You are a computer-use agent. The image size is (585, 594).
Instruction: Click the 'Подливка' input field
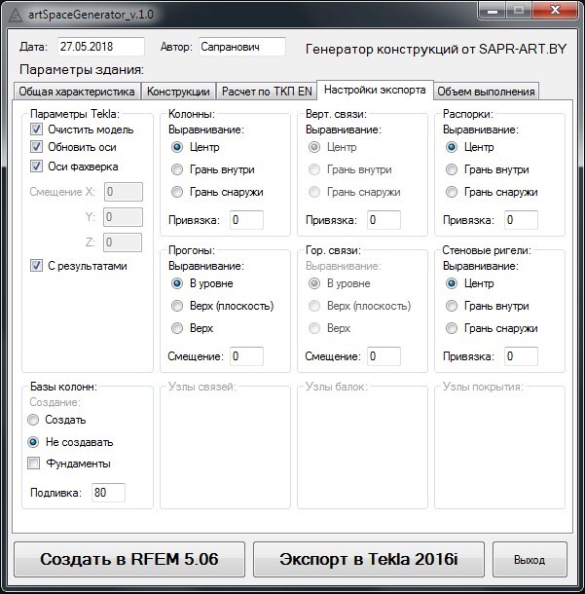[108, 493]
